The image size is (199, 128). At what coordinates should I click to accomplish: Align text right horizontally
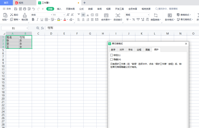click(88, 20)
